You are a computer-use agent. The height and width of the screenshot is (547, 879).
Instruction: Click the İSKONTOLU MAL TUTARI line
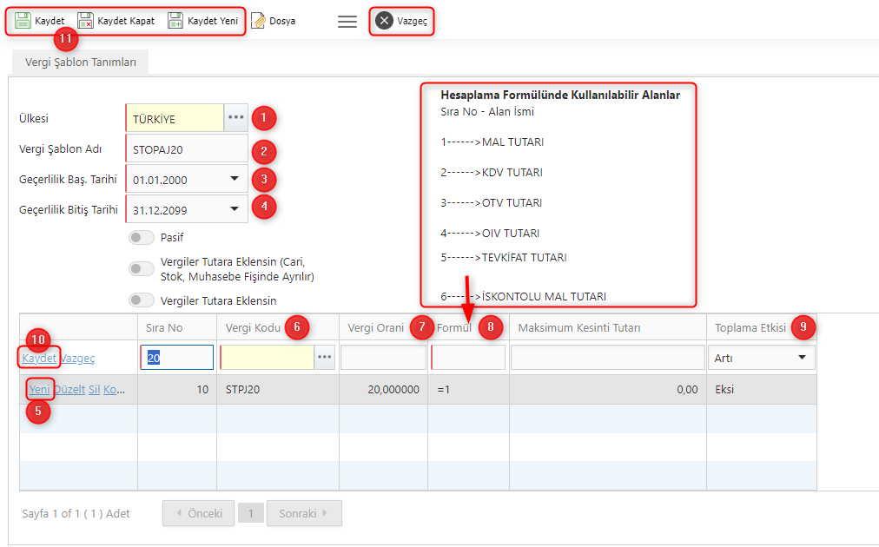point(523,296)
